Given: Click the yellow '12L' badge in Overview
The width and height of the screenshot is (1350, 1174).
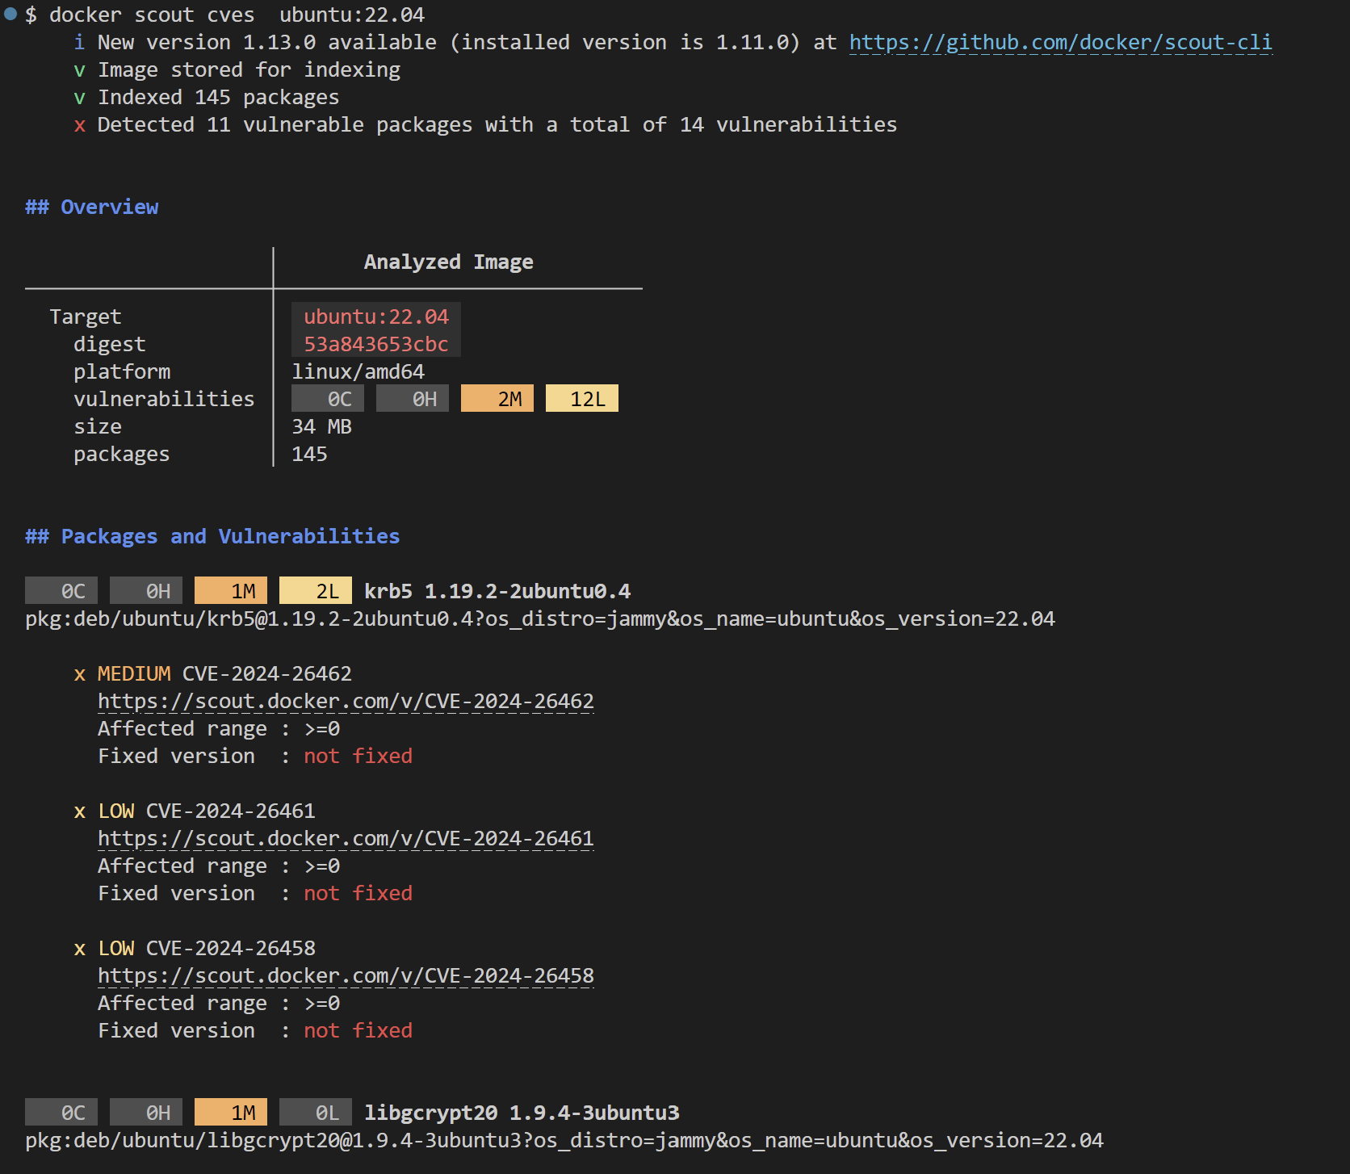Looking at the screenshot, I should pos(582,399).
